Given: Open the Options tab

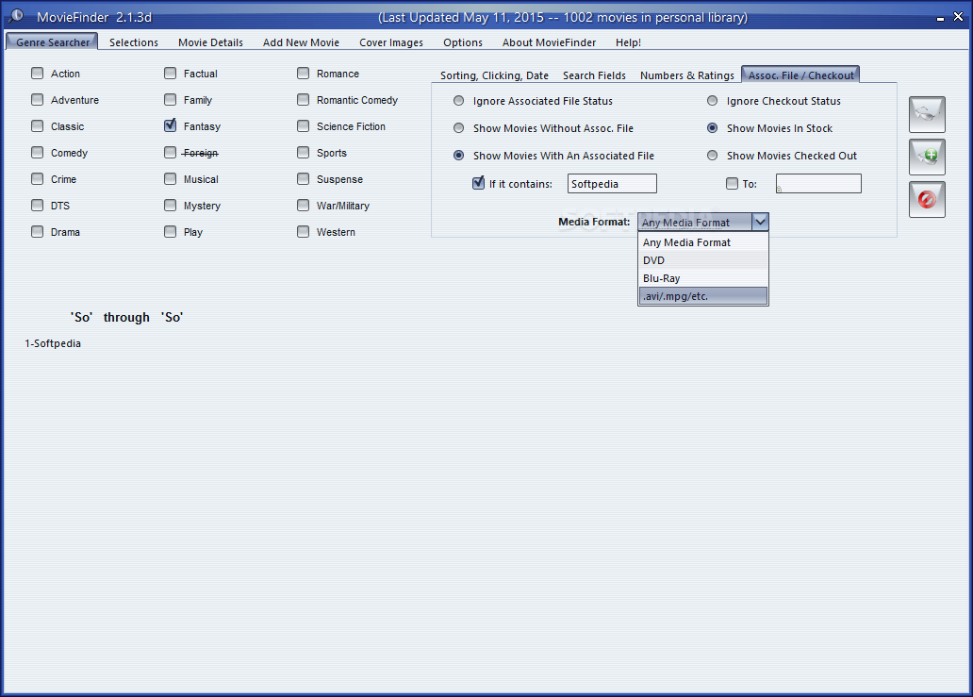Looking at the screenshot, I should coord(462,42).
